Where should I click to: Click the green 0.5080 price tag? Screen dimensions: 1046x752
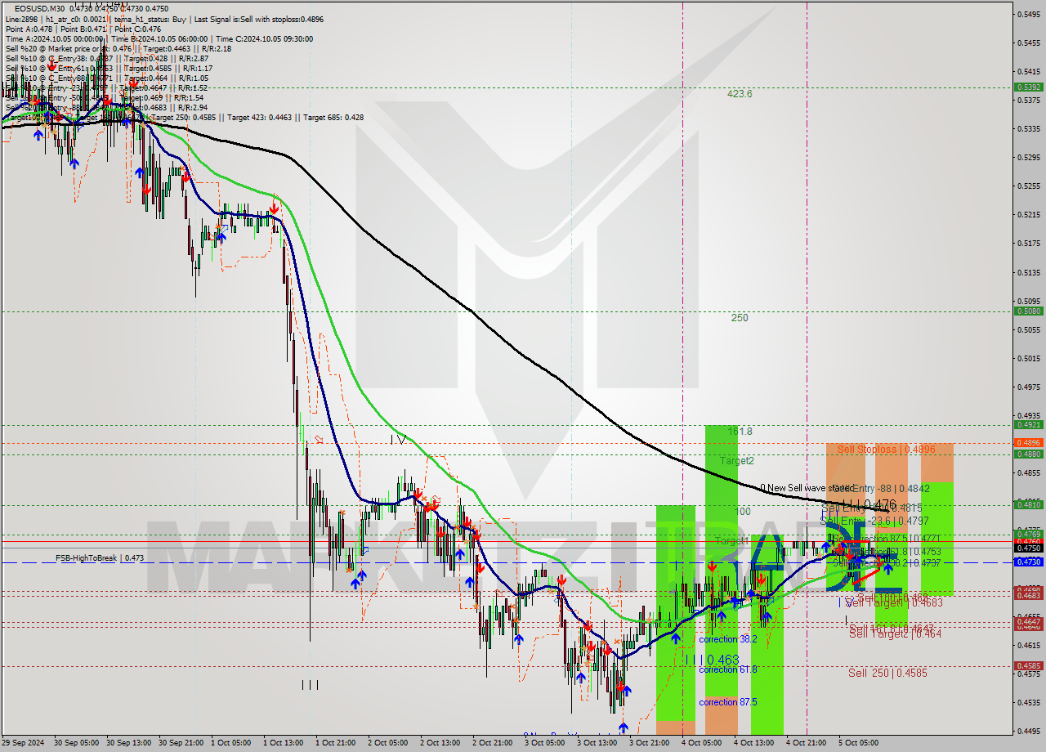(x=1027, y=311)
